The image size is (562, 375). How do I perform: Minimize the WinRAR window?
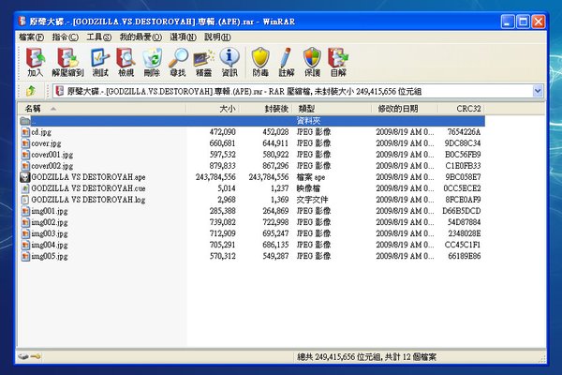[508, 22]
